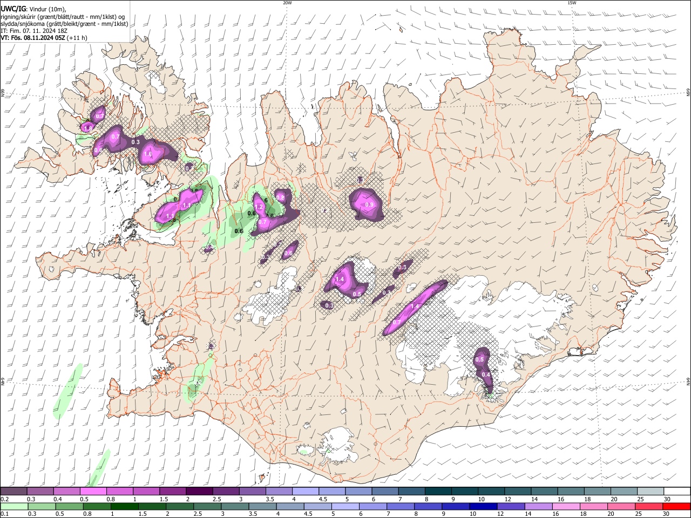Select the white swatch at 30 in top legend

click(x=677, y=491)
